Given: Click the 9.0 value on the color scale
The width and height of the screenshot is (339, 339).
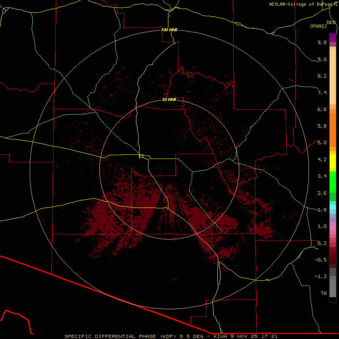Looking at the screenshot, I should tap(322, 59).
